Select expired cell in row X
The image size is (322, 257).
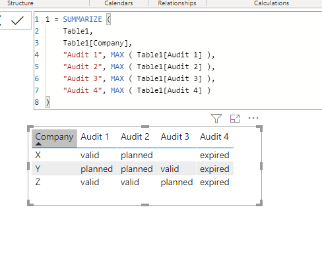click(x=214, y=155)
